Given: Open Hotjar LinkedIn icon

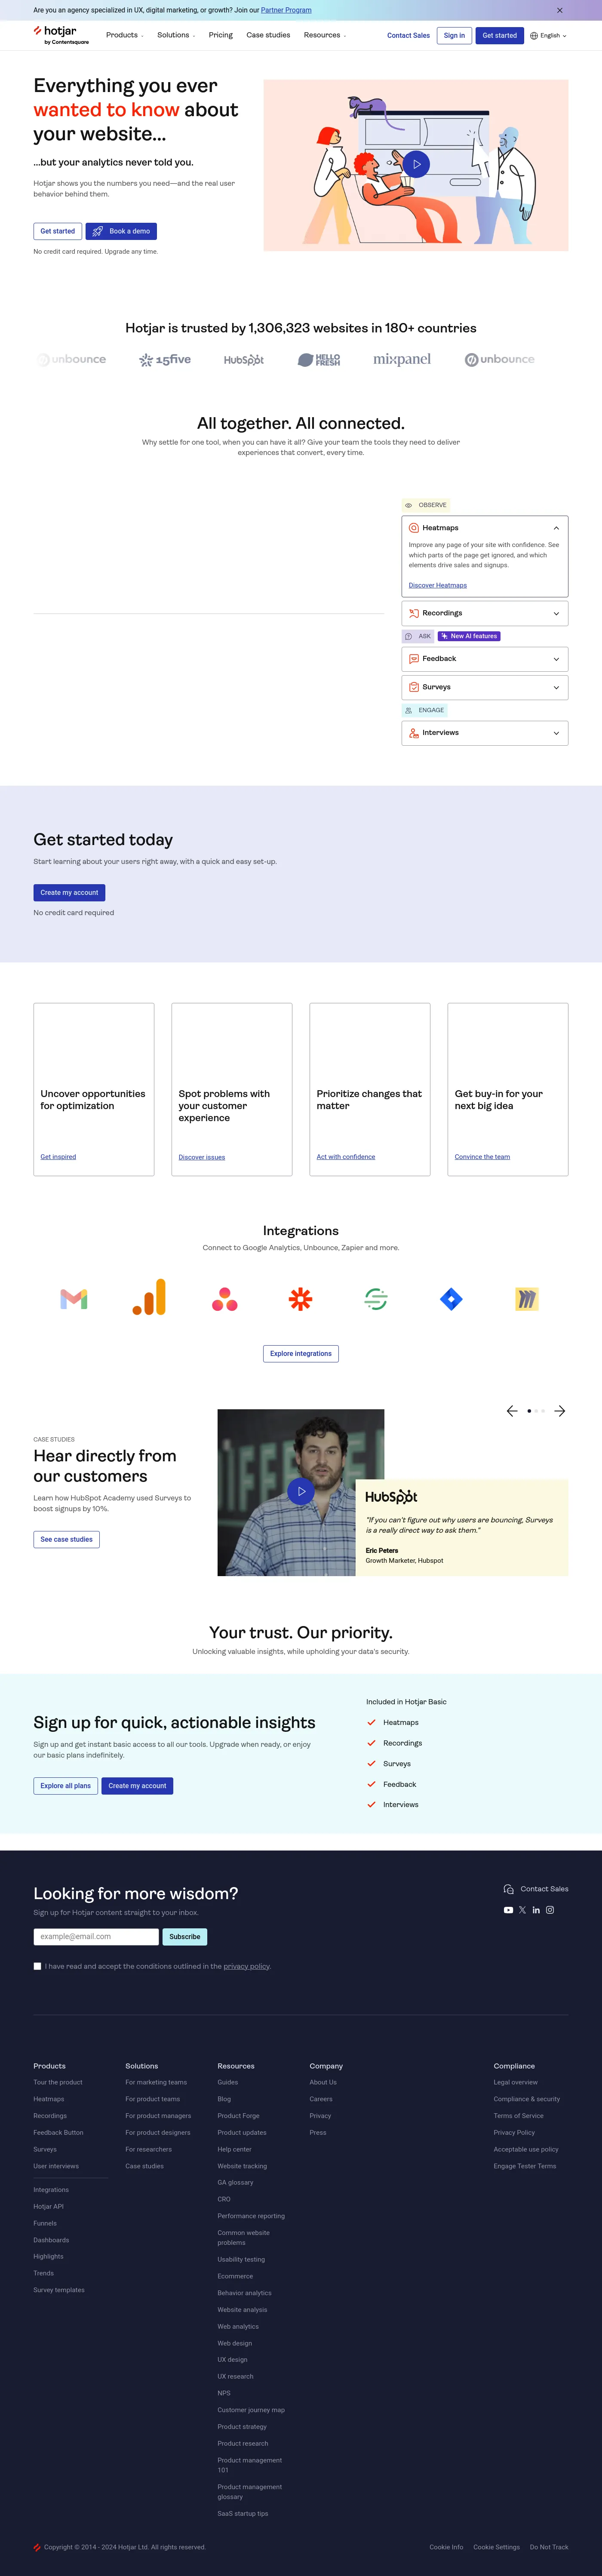Looking at the screenshot, I should click(536, 1910).
